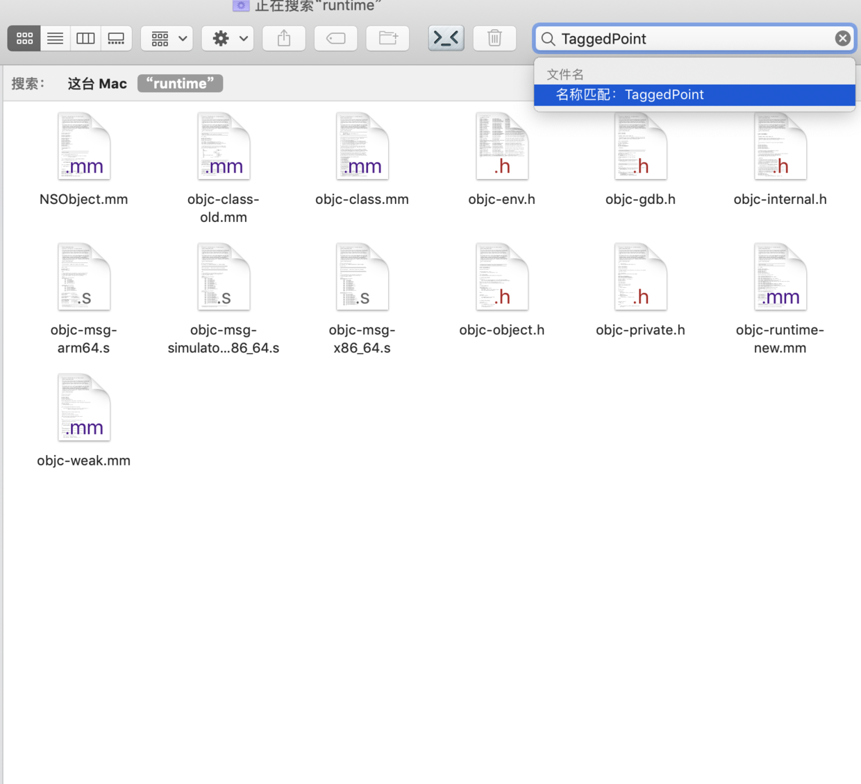Switch to gallery view mode
861x784 pixels.
(x=116, y=39)
